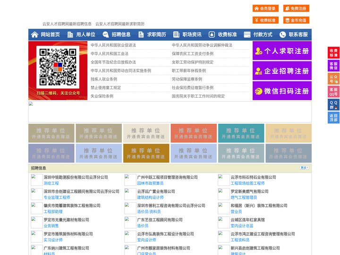Open 金币充值 recharge button
Viewport: 340px width, 255px height.
[x=296, y=20]
